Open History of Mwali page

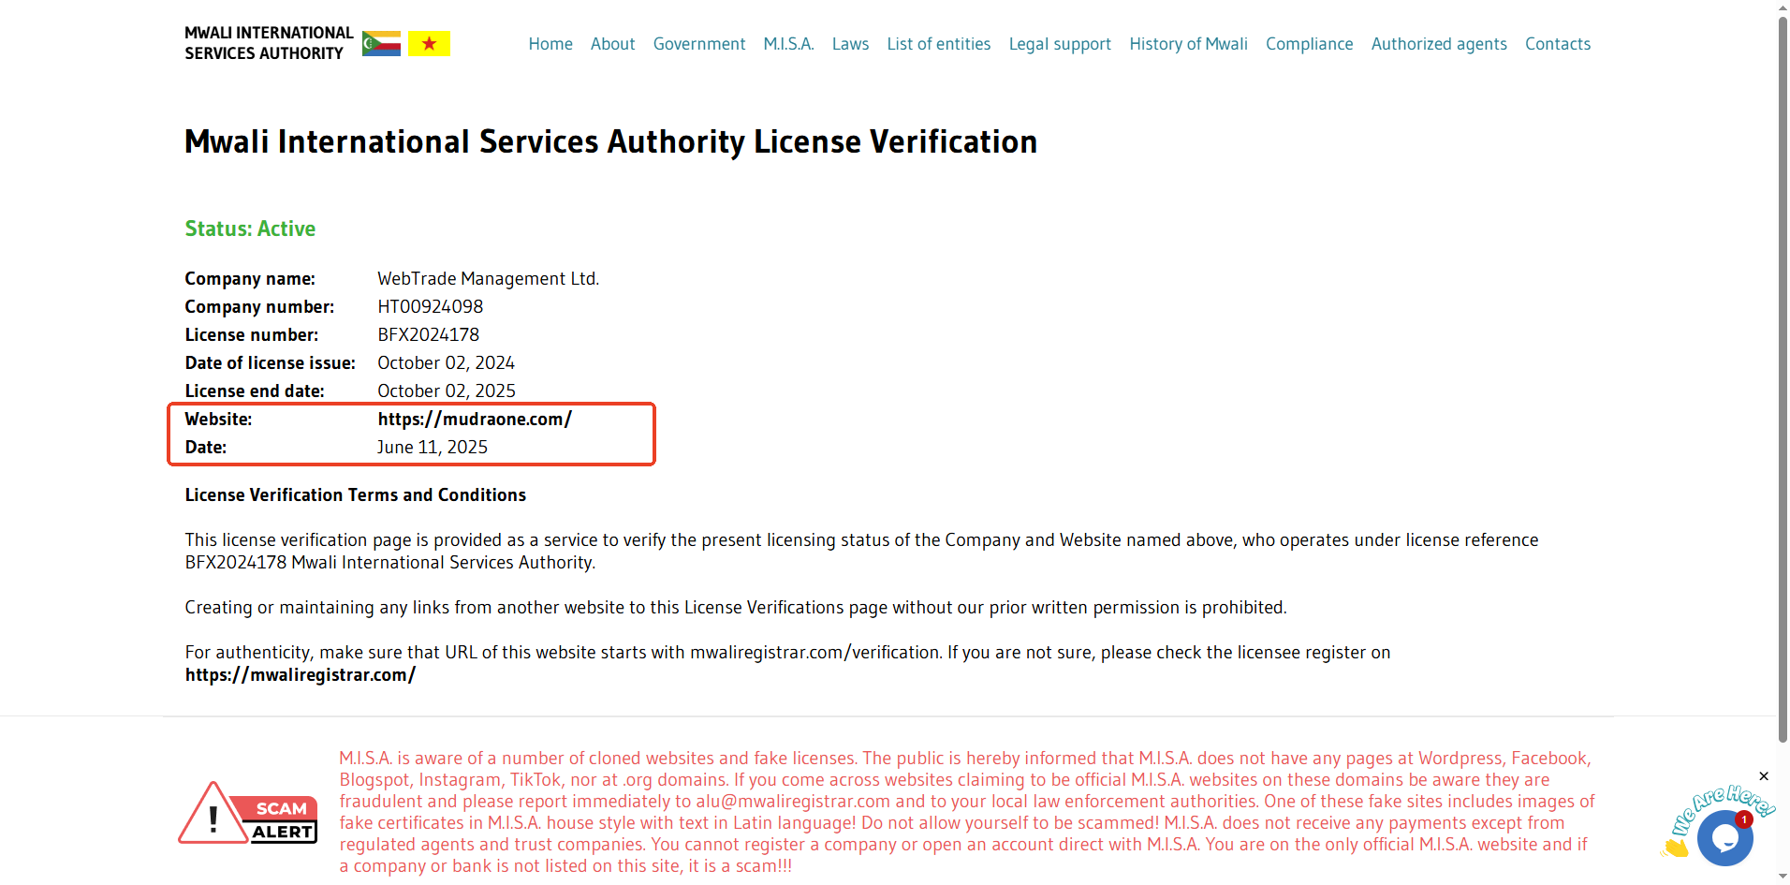(1188, 44)
